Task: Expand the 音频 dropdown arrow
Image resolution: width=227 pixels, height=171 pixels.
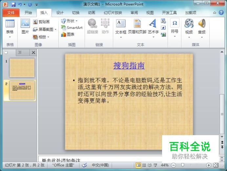Action: [x=202, y=37]
